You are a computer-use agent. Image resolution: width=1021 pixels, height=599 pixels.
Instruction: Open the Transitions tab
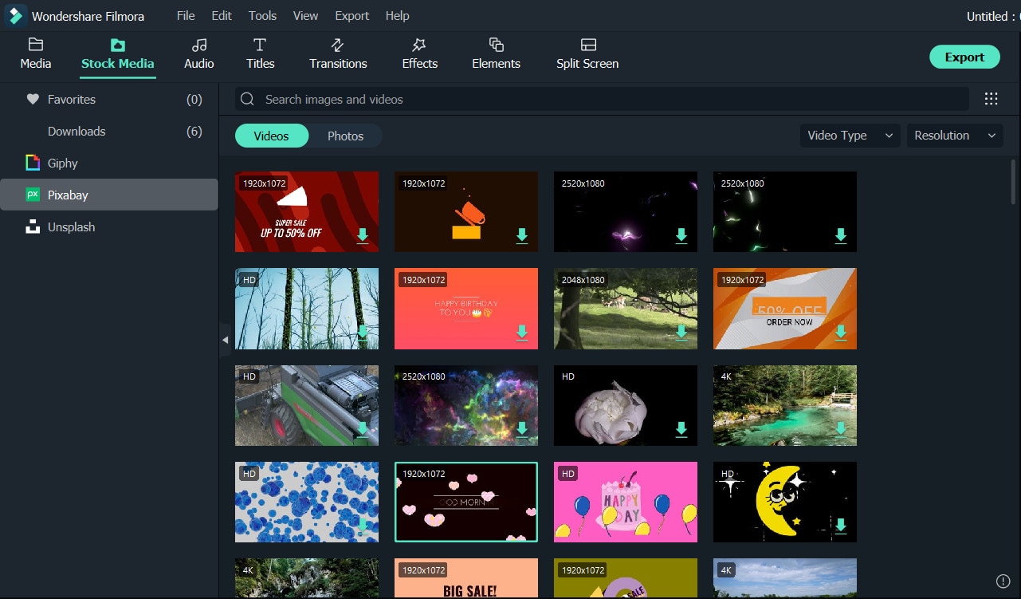(338, 54)
